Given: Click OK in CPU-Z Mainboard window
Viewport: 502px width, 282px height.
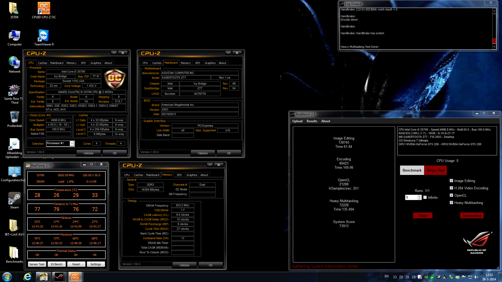Looking at the screenshot, I should 229,153.
